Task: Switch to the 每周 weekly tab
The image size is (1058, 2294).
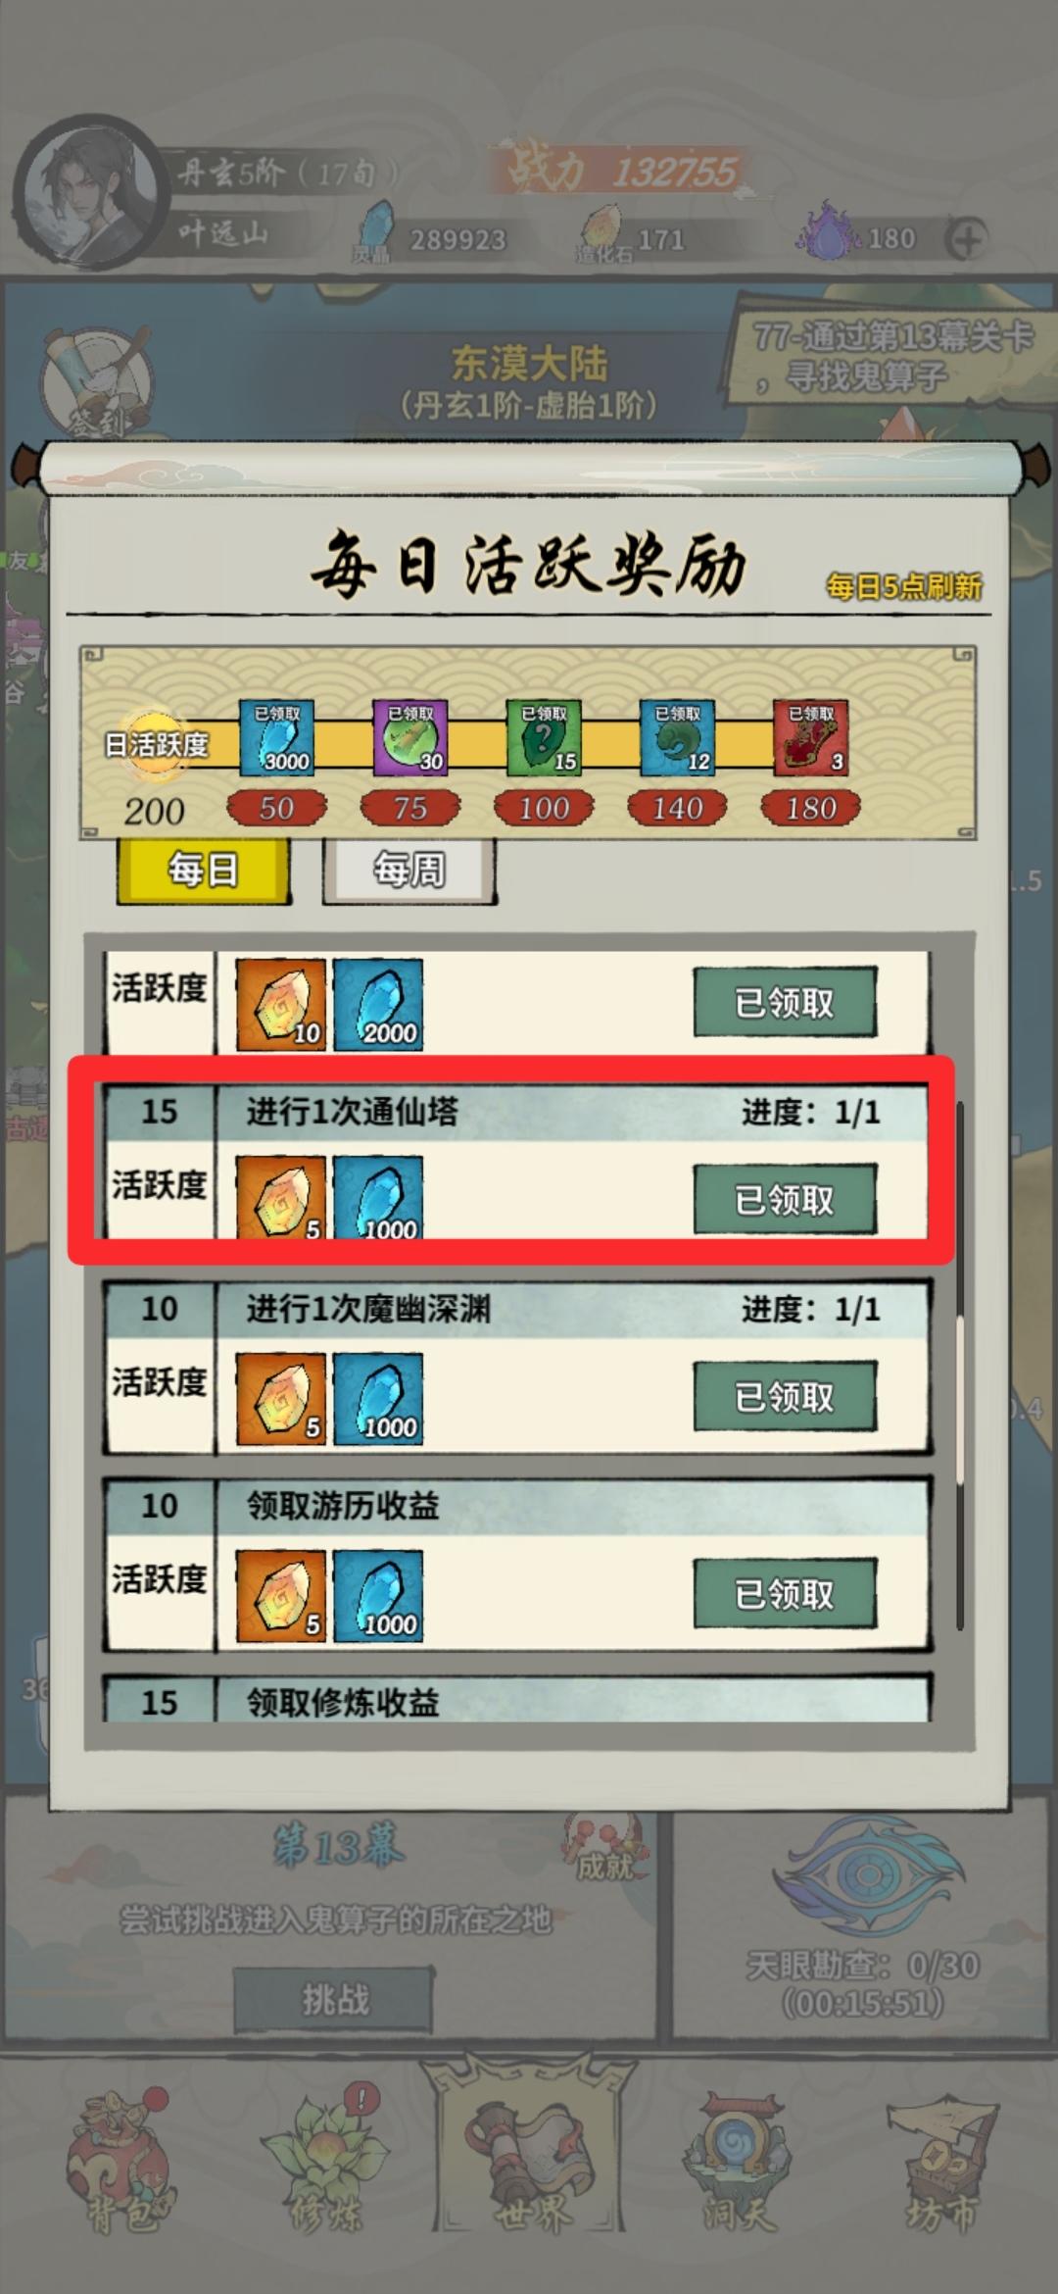Action: point(409,871)
